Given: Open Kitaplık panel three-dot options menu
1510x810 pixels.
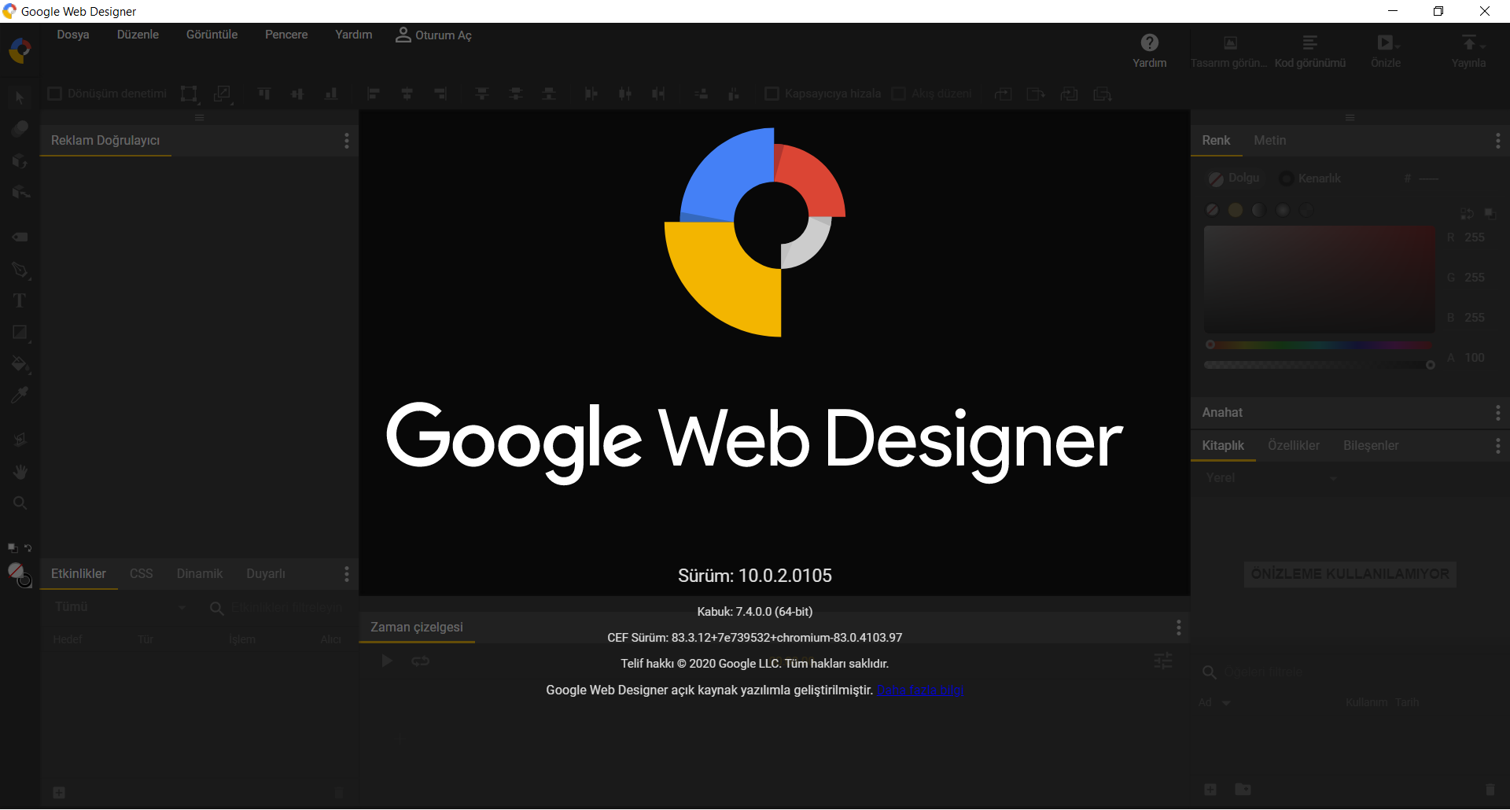Looking at the screenshot, I should coord(1497,445).
